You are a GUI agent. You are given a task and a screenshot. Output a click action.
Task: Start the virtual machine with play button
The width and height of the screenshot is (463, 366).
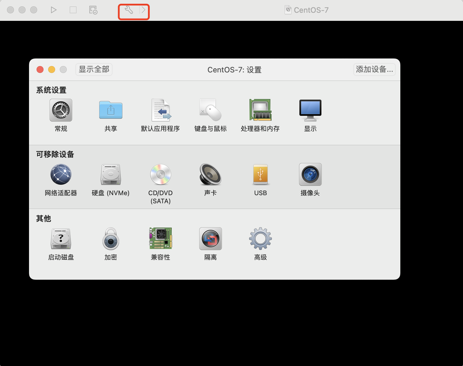pos(53,10)
